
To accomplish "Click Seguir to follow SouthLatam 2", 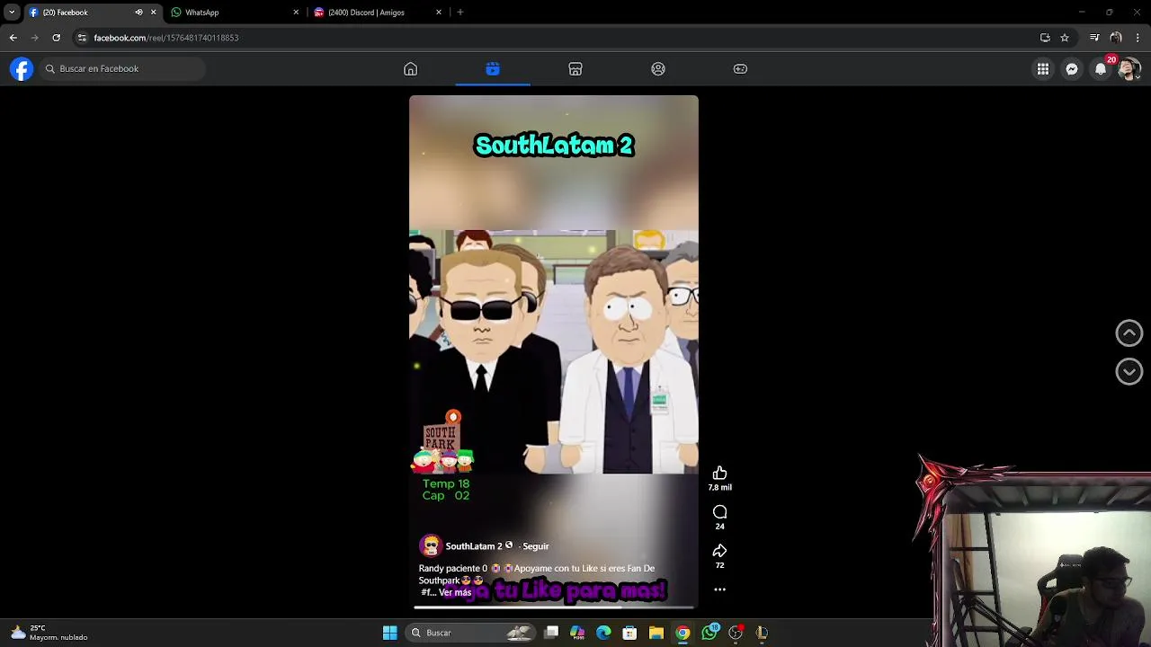I will [x=536, y=546].
